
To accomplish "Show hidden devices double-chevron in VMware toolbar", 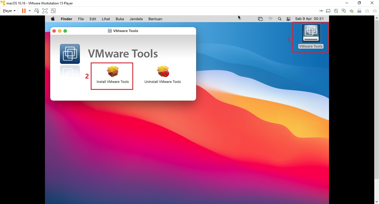I will [321, 11].
